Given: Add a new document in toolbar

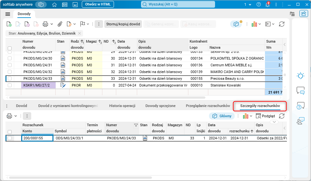Looking at the screenshot, I should pyautogui.click(x=9, y=24).
